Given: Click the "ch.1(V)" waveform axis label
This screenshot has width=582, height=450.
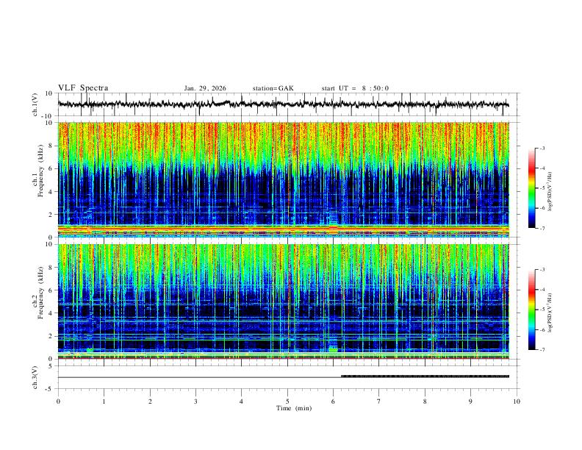Looking at the screenshot, I should coord(35,104).
